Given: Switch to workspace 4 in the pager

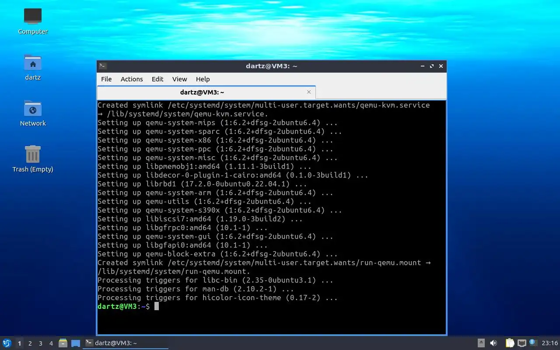Looking at the screenshot, I should tap(51, 343).
